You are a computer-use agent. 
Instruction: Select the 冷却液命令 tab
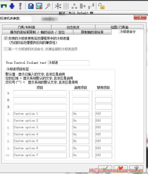(x=128, y=32)
